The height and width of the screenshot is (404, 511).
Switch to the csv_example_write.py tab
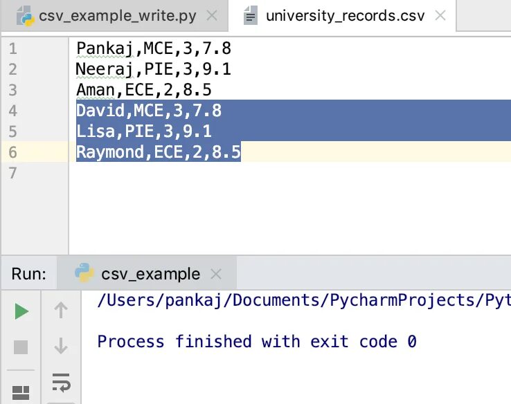tap(118, 15)
